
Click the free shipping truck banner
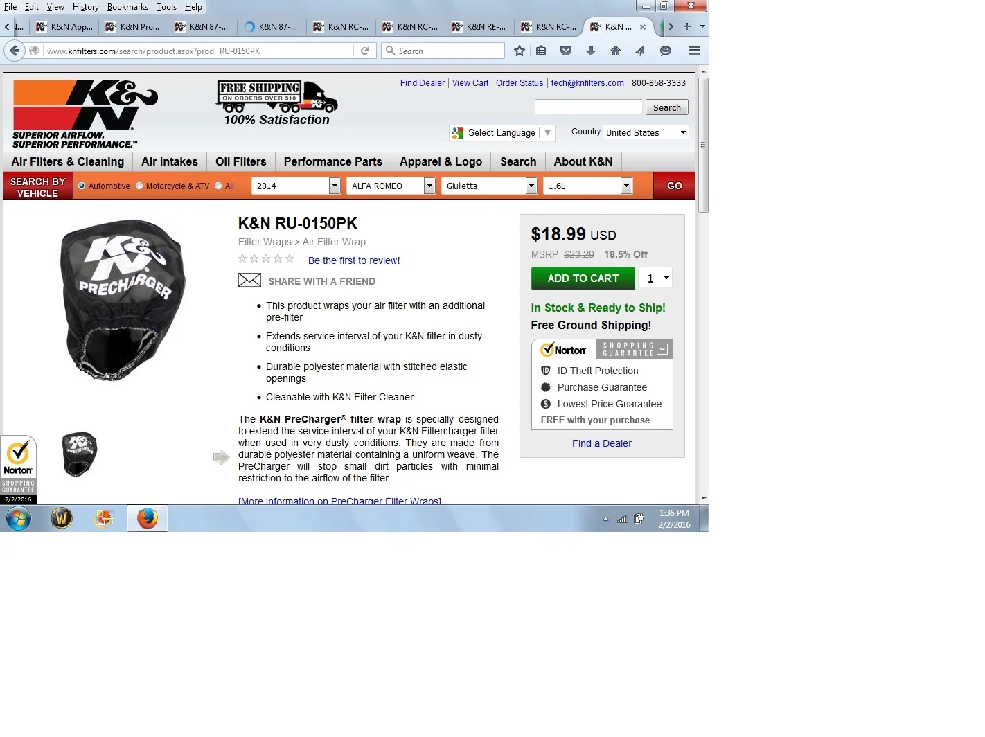277,103
